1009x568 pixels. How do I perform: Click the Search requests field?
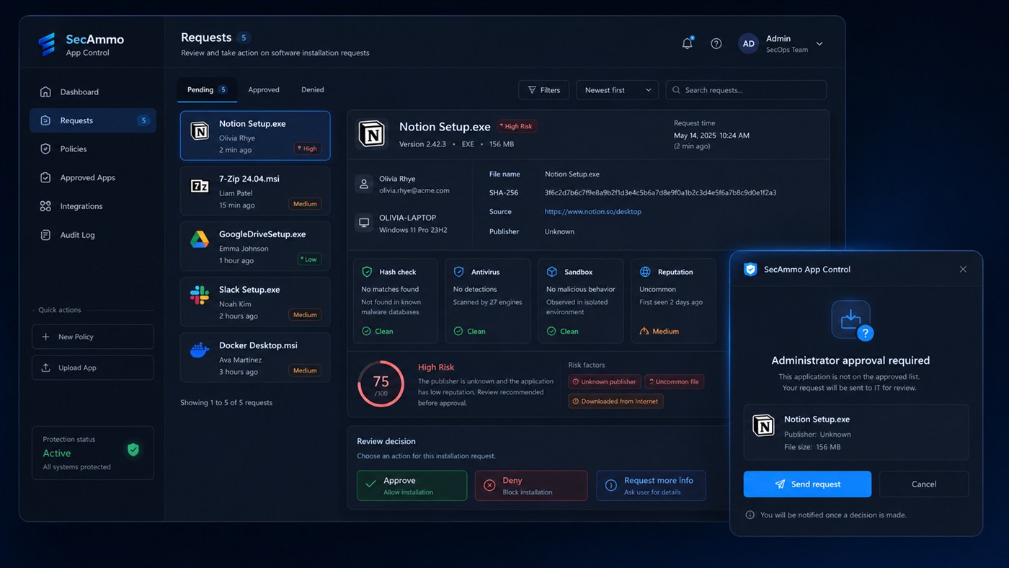coord(746,90)
